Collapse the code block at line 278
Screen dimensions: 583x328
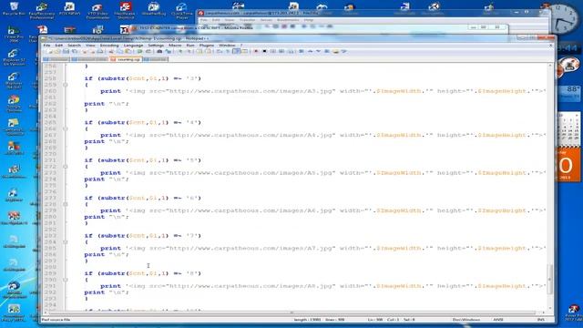(65, 204)
